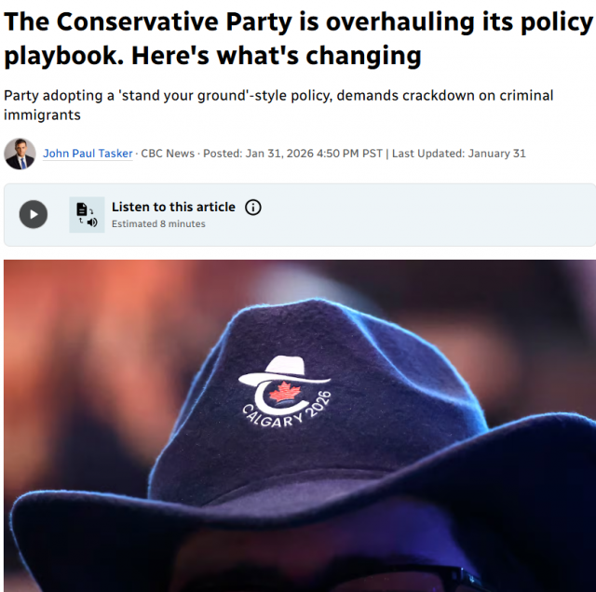Click the 2026 text on the hat logo
This screenshot has height=592, width=596.
coord(318,404)
